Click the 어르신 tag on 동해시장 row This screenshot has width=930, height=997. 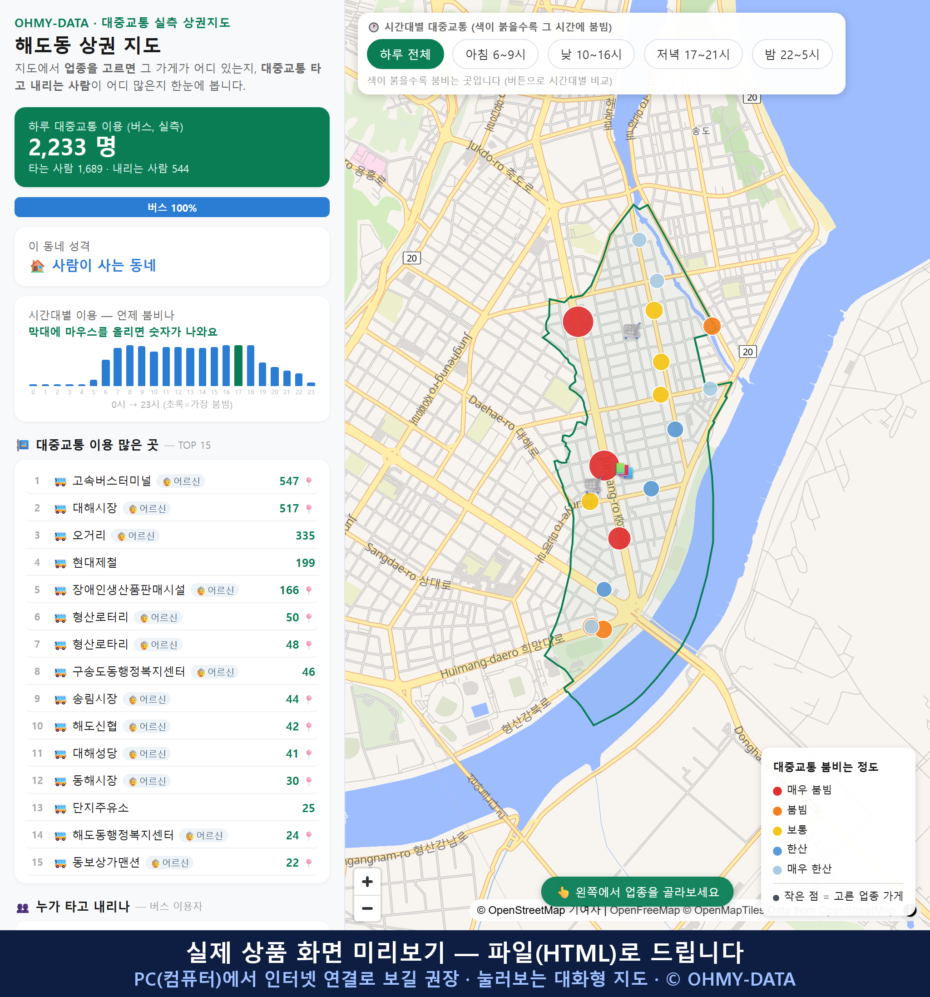(x=147, y=781)
